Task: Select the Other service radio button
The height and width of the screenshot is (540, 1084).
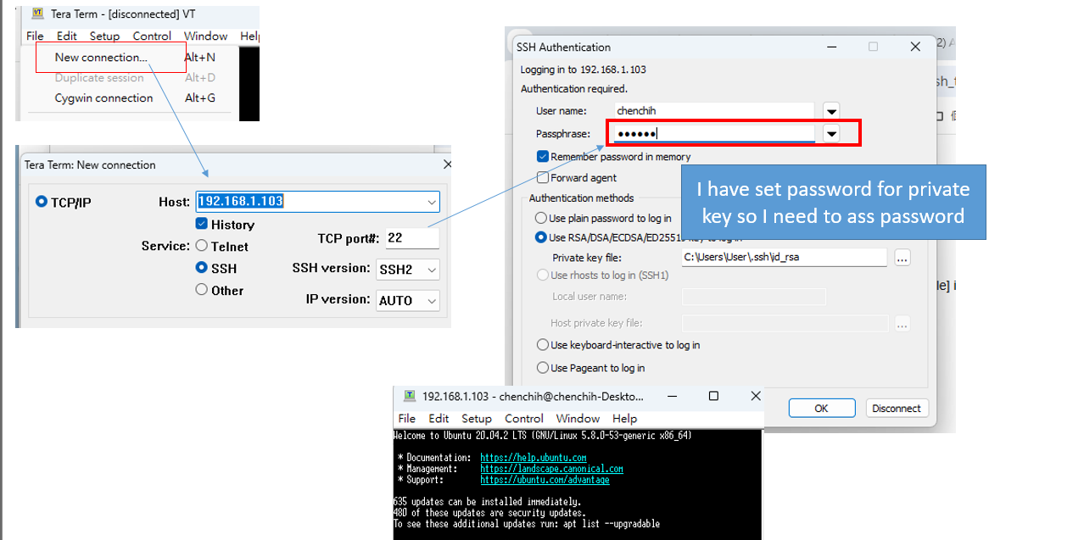Action: 202,290
